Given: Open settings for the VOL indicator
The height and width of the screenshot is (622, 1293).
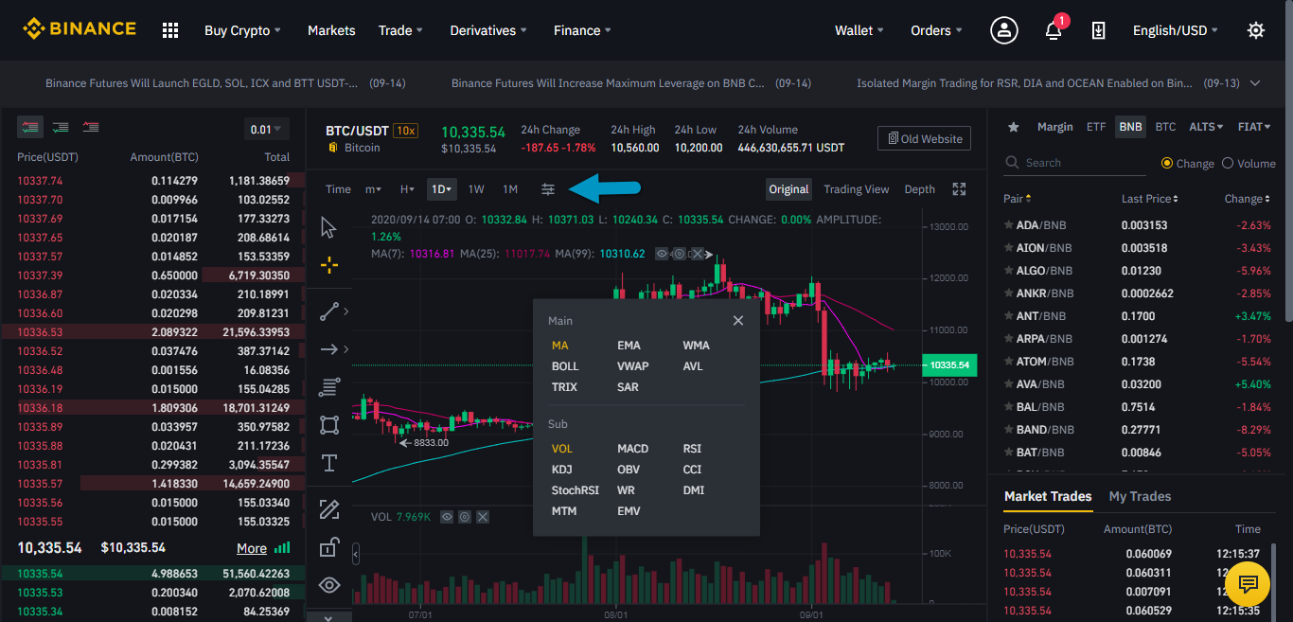Looking at the screenshot, I should click(x=465, y=517).
